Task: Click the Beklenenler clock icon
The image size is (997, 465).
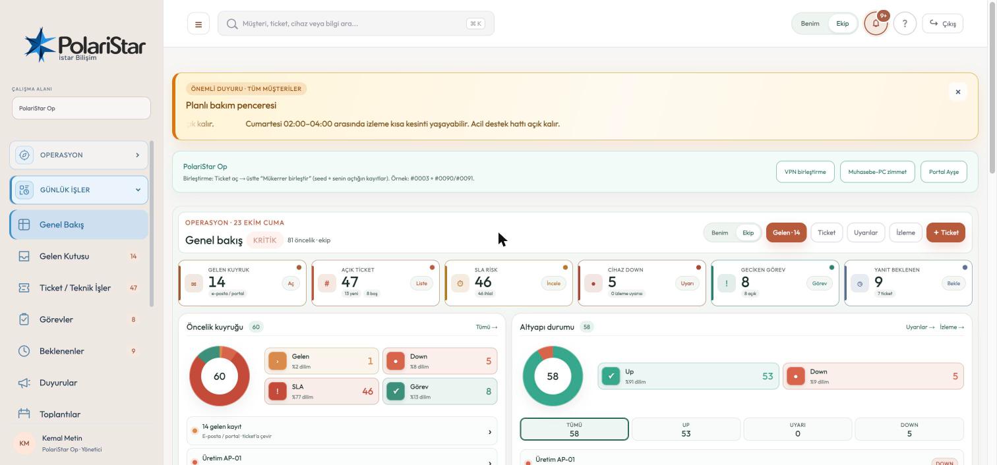Action: pyautogui.click(x=24, y=351)
